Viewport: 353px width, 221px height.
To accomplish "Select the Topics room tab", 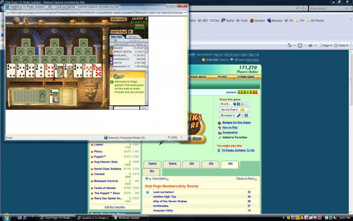I will 152,164.
